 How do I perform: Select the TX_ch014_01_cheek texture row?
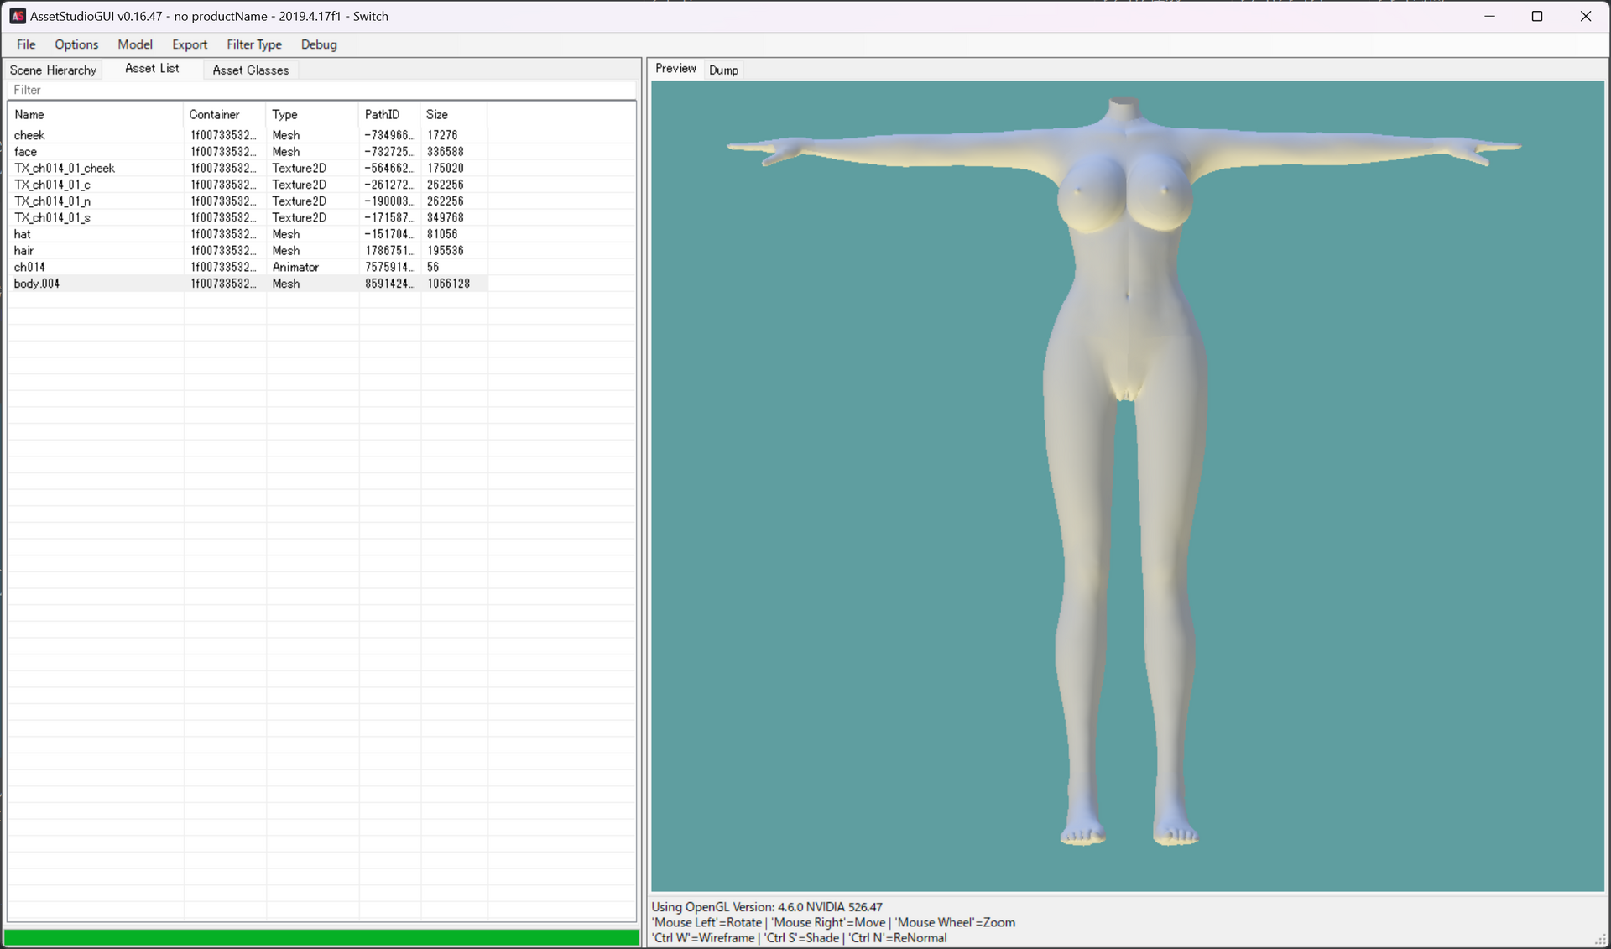tap(248, 169)
